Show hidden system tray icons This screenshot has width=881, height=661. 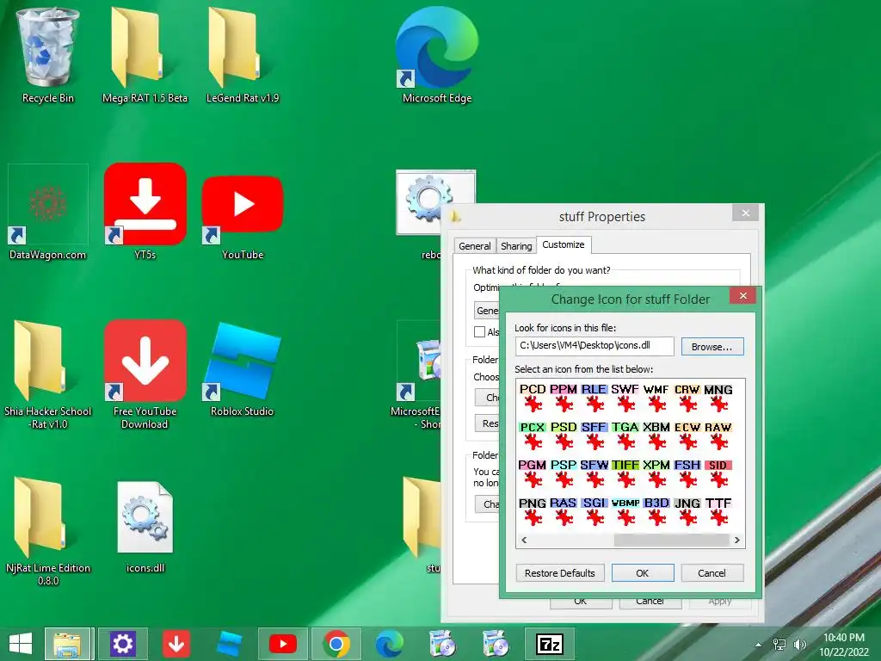(x=759, y=645)
